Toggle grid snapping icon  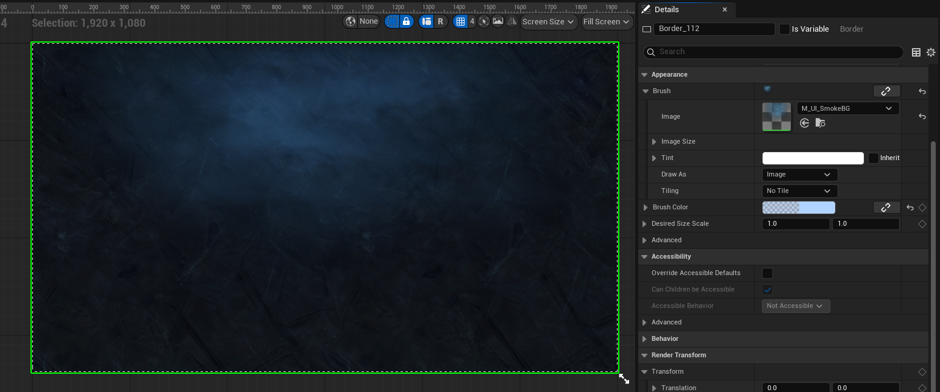tap(461, 21)
